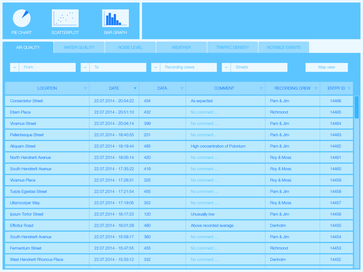Select North Hendrerit Avenue location
Image resolution: width=363 pixels, height=272 pixels.
coord(31,158)
